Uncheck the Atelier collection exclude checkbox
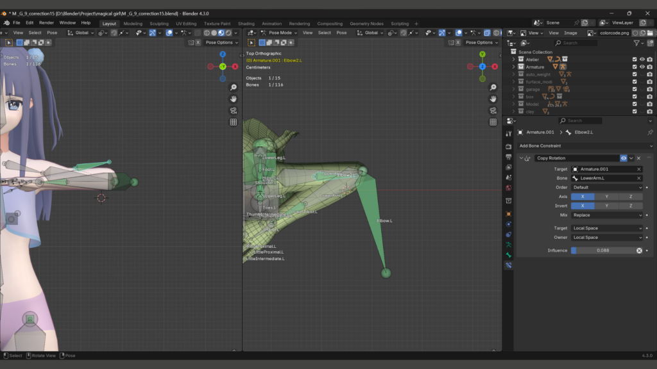657x369 pixels. coord(635,60)
